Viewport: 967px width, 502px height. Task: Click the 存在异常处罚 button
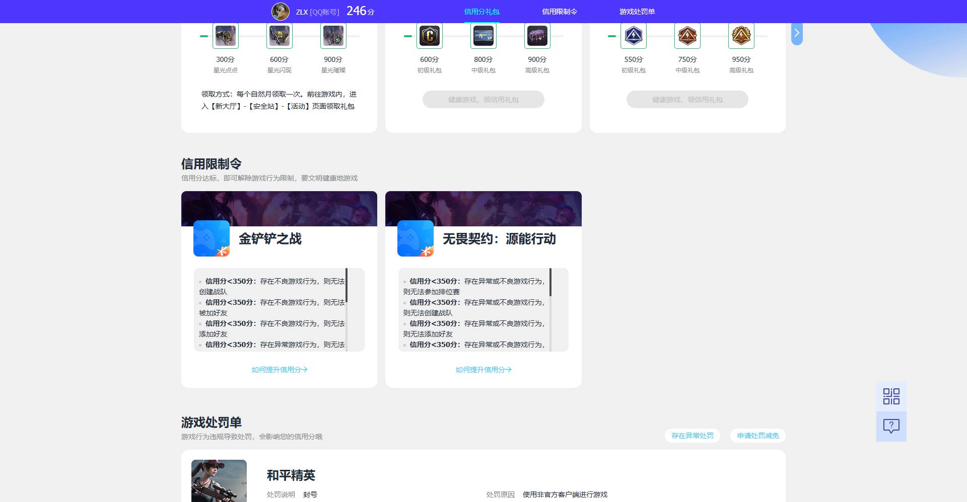(693, 436)
